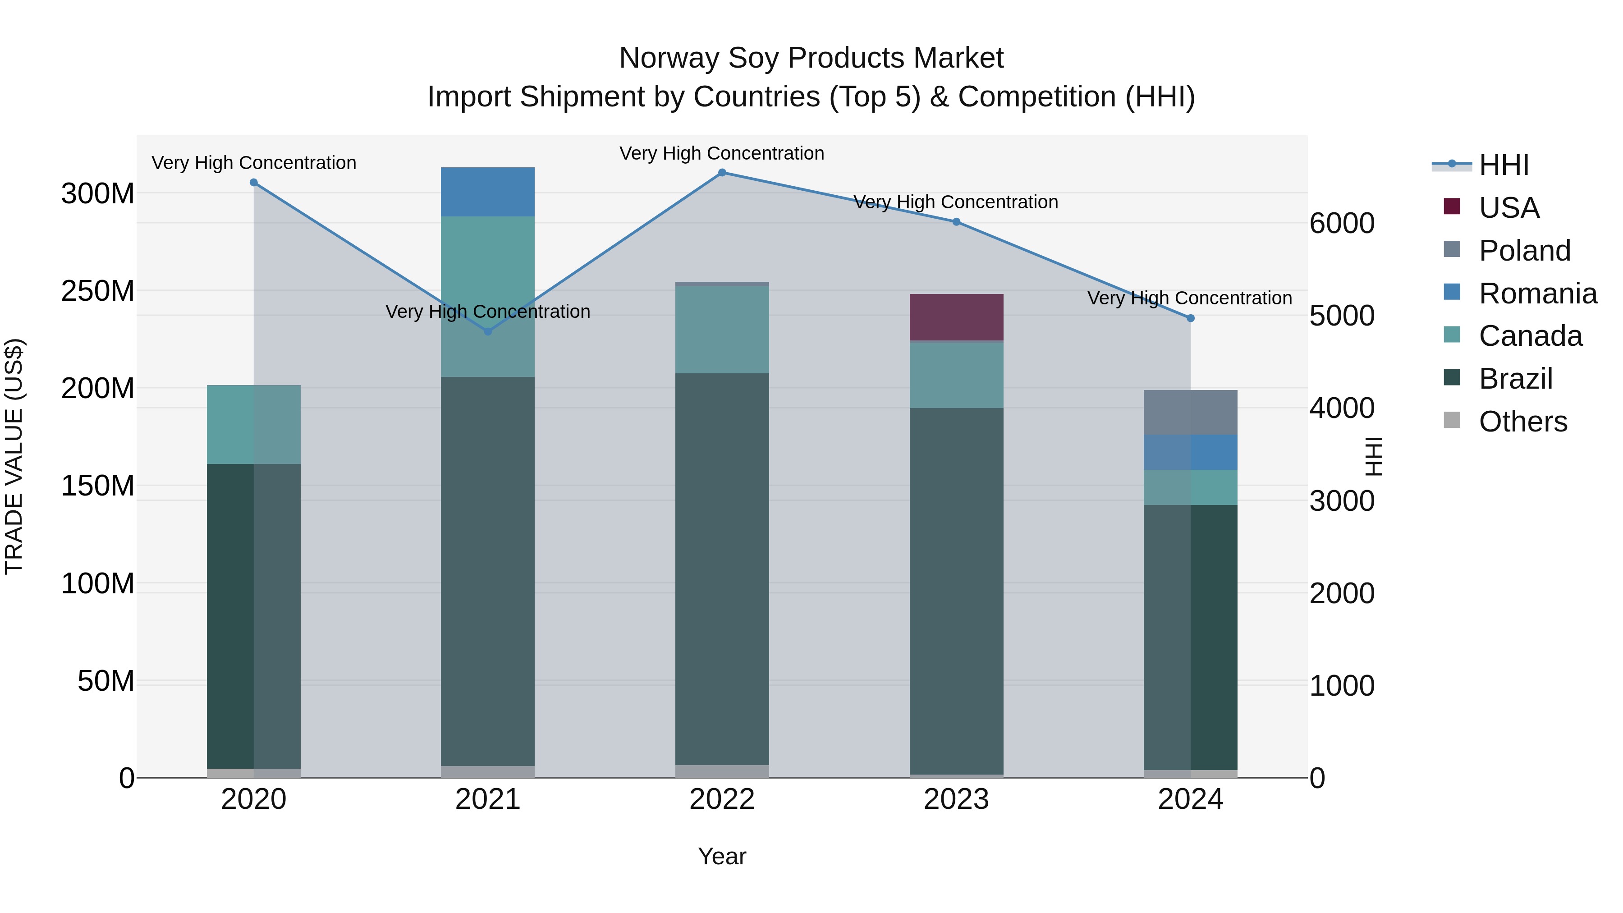Click the 2024 Romania bar segment
Image resolution: width=1623 pixels, height=913 pixels.
click(x=1191, y=452)
